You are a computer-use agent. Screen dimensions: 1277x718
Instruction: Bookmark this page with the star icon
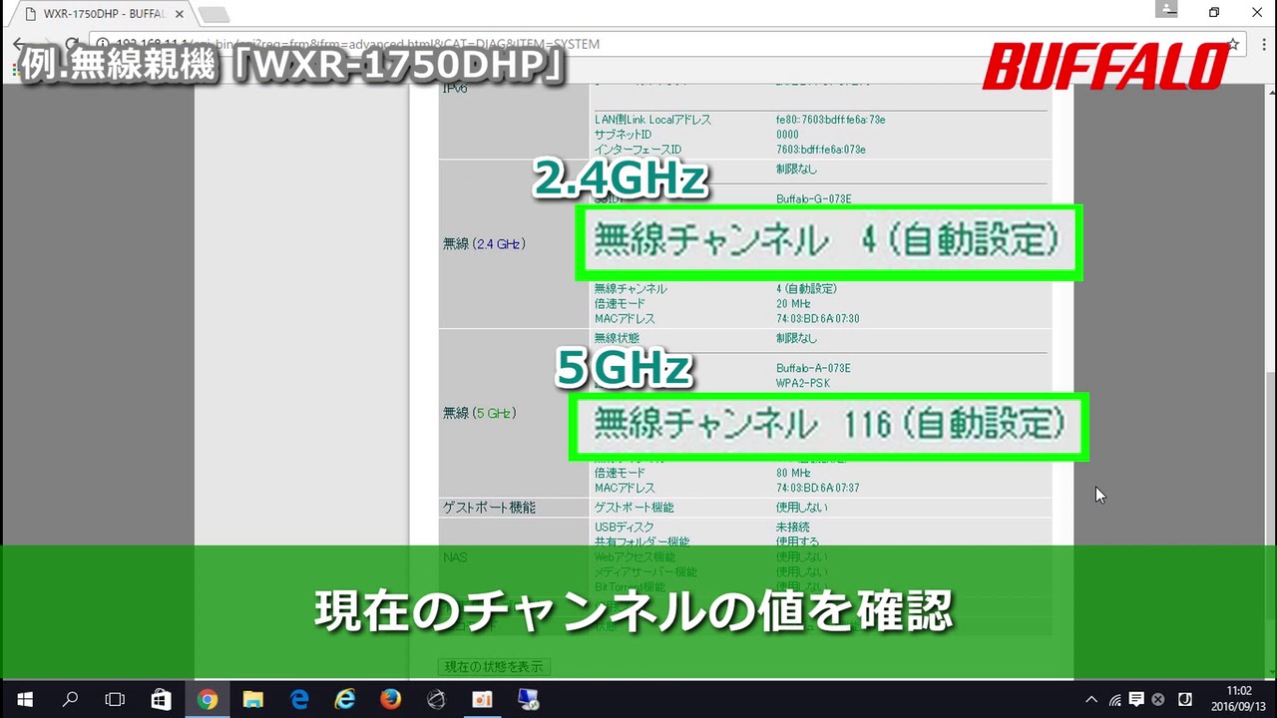click(1234, 44)
